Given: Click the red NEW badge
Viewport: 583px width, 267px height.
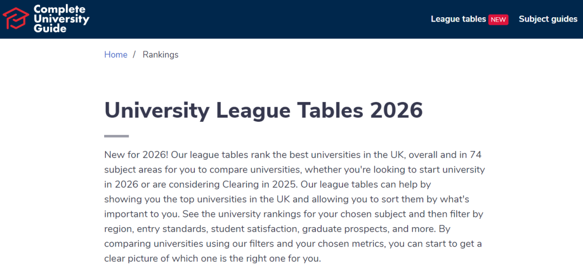Looking at the screenshot, I should (x=498, y=19).
